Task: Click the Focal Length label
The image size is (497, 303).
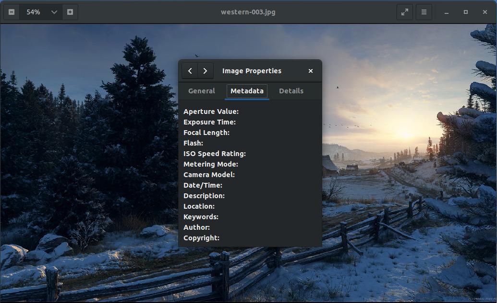Action: 206,133
